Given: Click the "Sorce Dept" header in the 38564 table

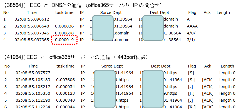Looking at the screenshot, I should coord(111,12).
